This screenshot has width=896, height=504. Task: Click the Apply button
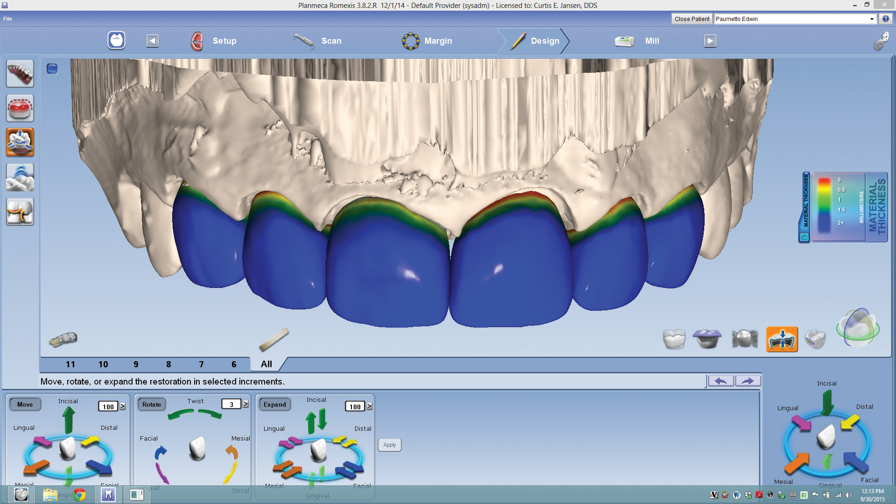coord(389,445)
